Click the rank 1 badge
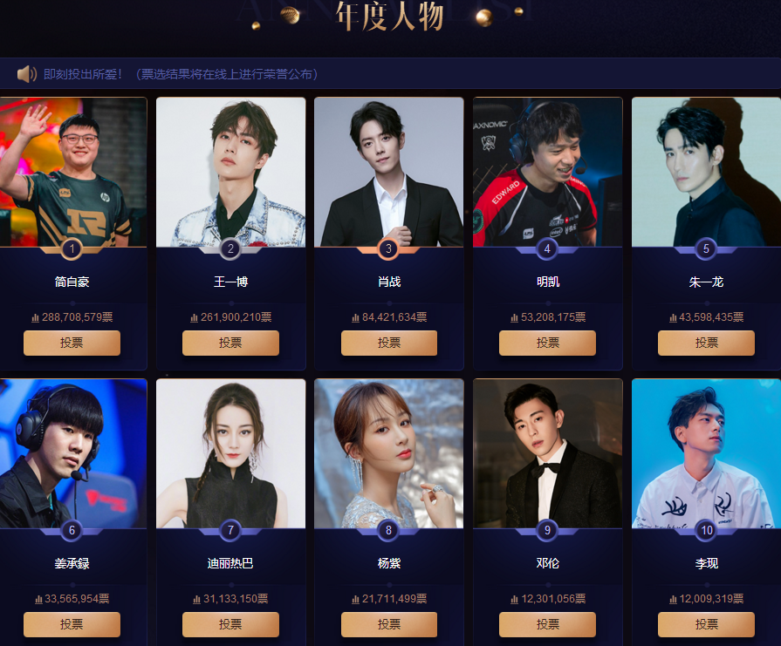The height and width of the screenshot is (646, 781). coord(72,248)
